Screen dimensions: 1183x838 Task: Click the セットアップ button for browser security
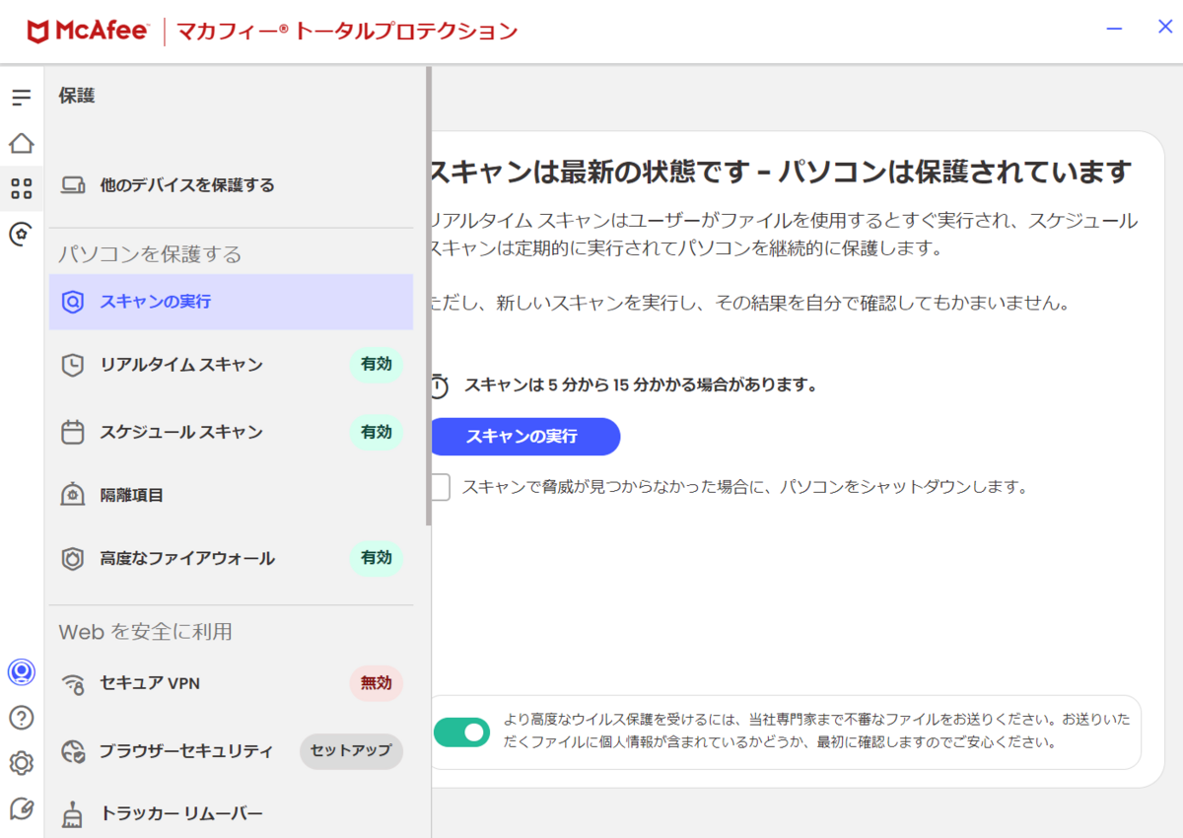[x=351, y=751]
